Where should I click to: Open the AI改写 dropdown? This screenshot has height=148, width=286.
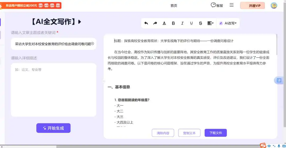(x=228, y=23)
